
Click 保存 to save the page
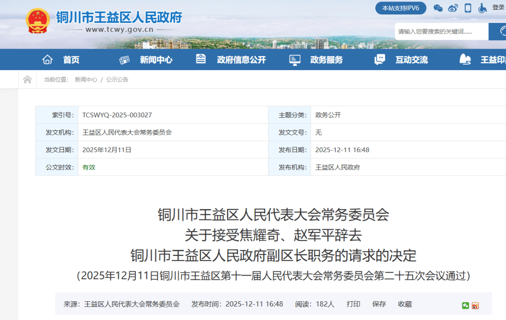coord(379,304)
